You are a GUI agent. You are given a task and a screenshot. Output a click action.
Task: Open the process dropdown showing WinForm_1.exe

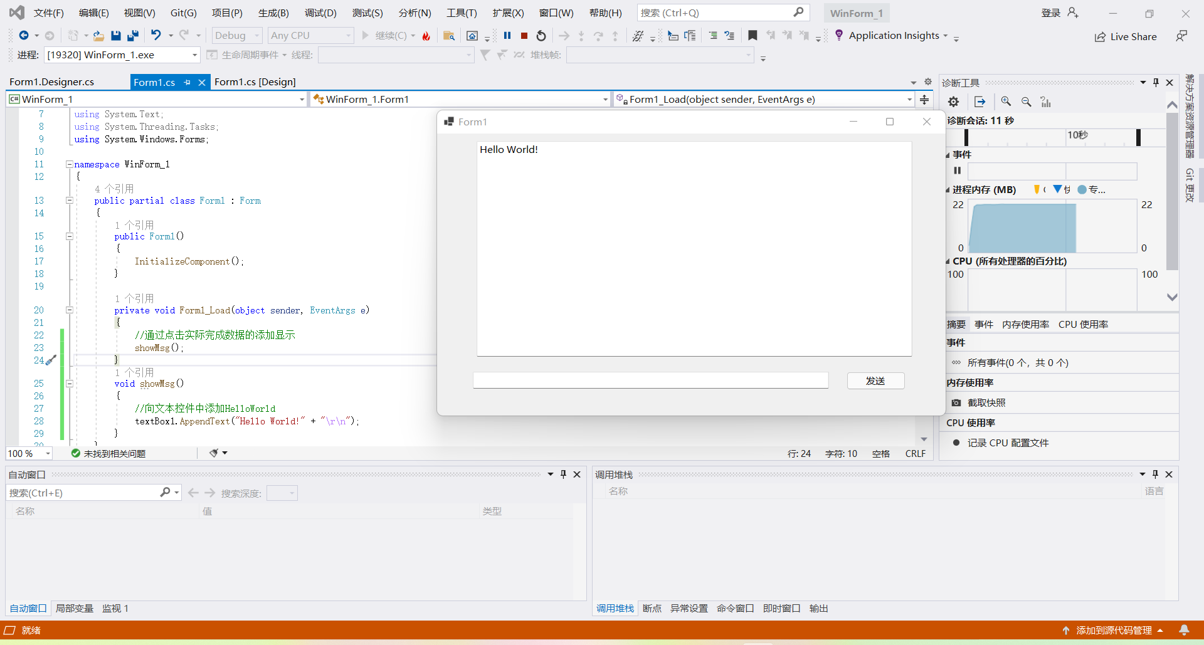(x=122, y=55)
